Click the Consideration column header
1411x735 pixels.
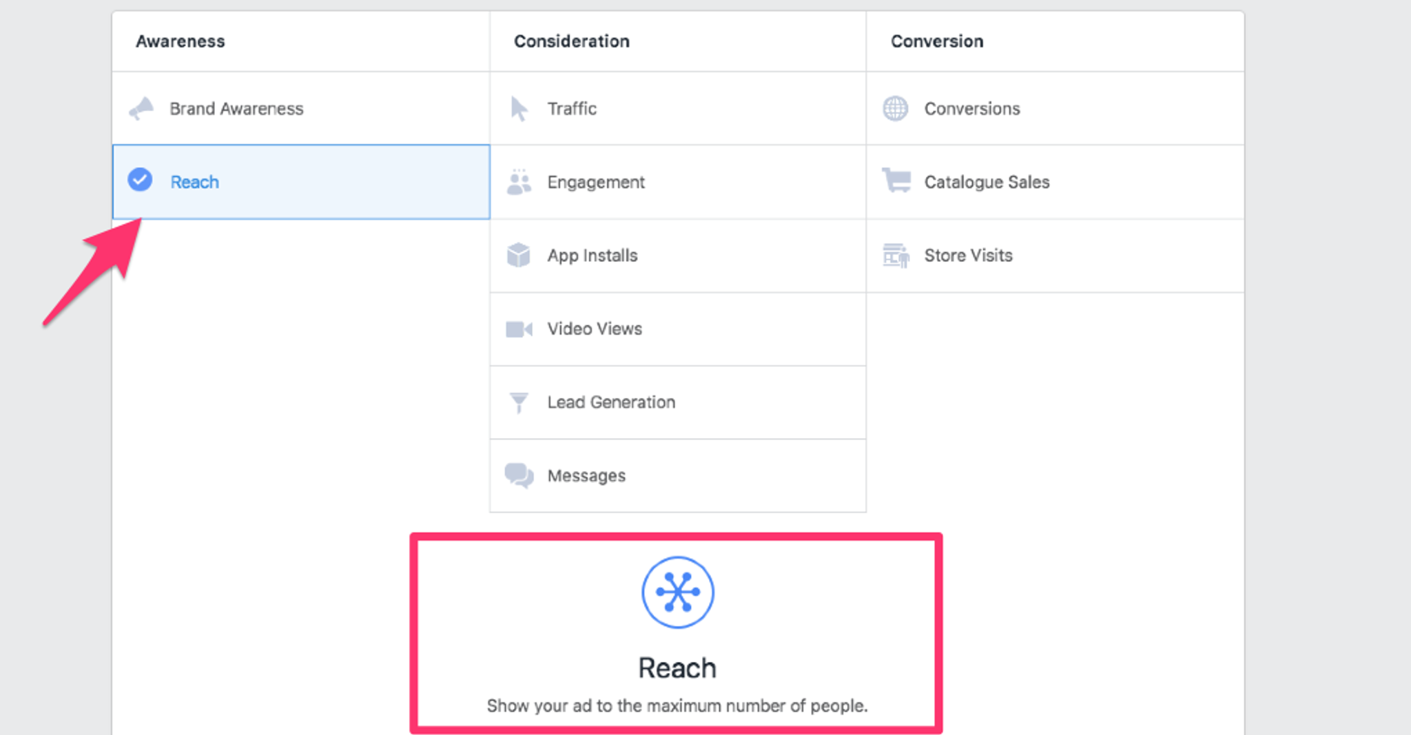pyautogui.click(x=572, y=41)
